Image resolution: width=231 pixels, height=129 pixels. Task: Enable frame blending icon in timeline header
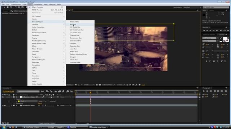(59, 91)
